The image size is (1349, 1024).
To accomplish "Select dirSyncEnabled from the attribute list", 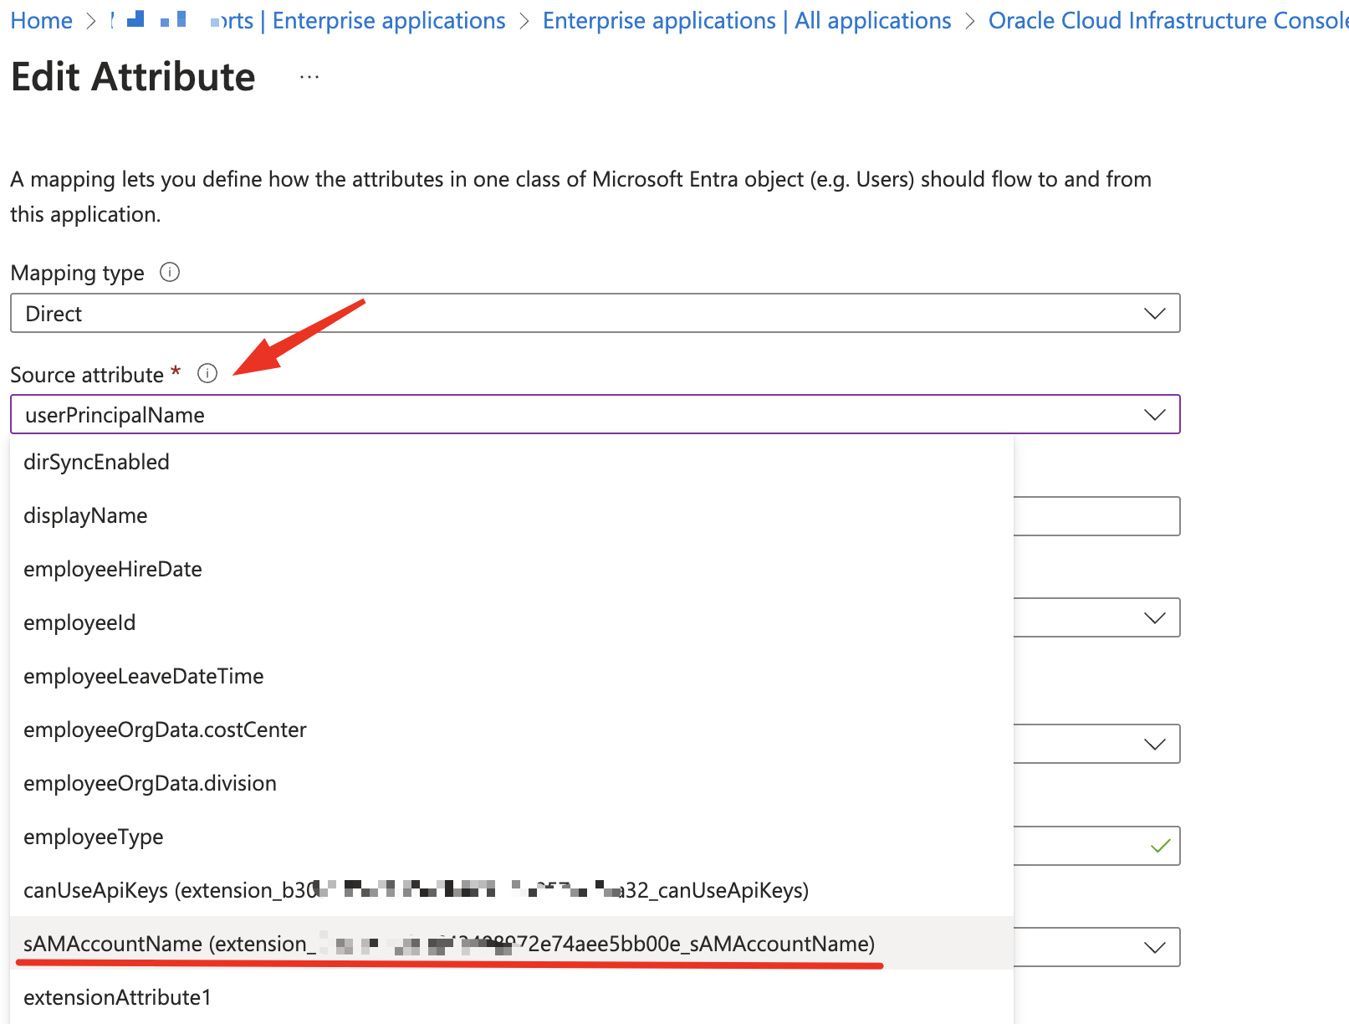I will point(512,462).
